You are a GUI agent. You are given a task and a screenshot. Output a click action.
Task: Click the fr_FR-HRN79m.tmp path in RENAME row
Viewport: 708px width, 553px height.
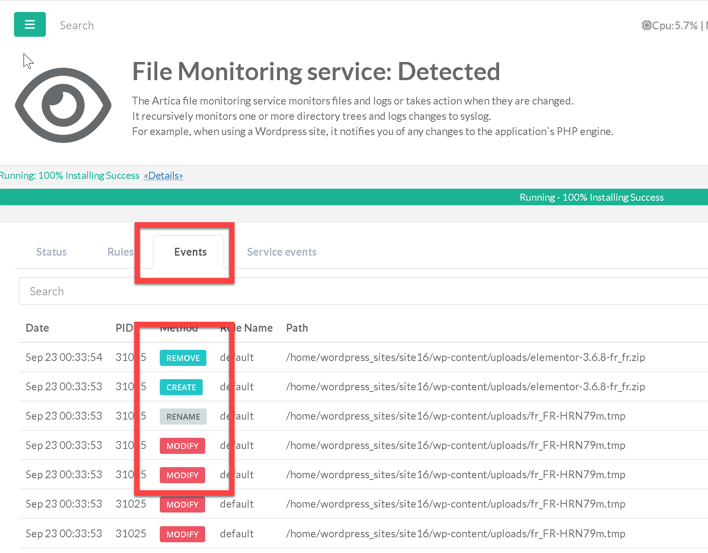(455, 416)
